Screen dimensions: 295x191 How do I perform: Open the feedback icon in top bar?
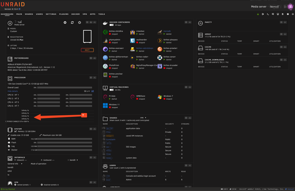click(273, 14)
